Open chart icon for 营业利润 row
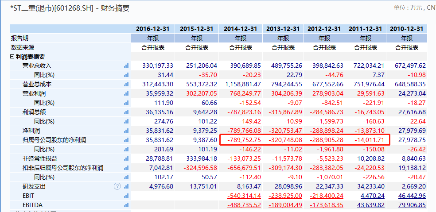This screenshot has height=212, width=436. (x=127, y=93)
